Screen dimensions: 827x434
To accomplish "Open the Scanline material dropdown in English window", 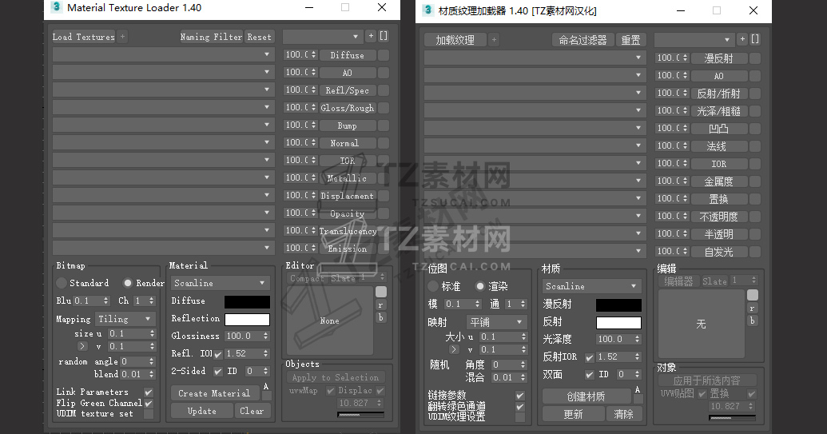I will pos(220,283).
